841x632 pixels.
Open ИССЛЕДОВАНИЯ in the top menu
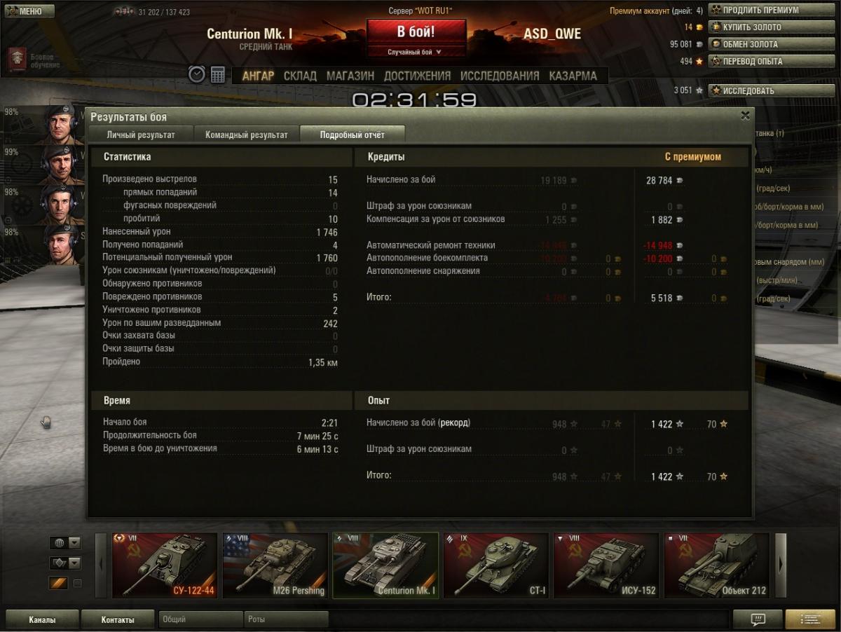coord(500,76)
